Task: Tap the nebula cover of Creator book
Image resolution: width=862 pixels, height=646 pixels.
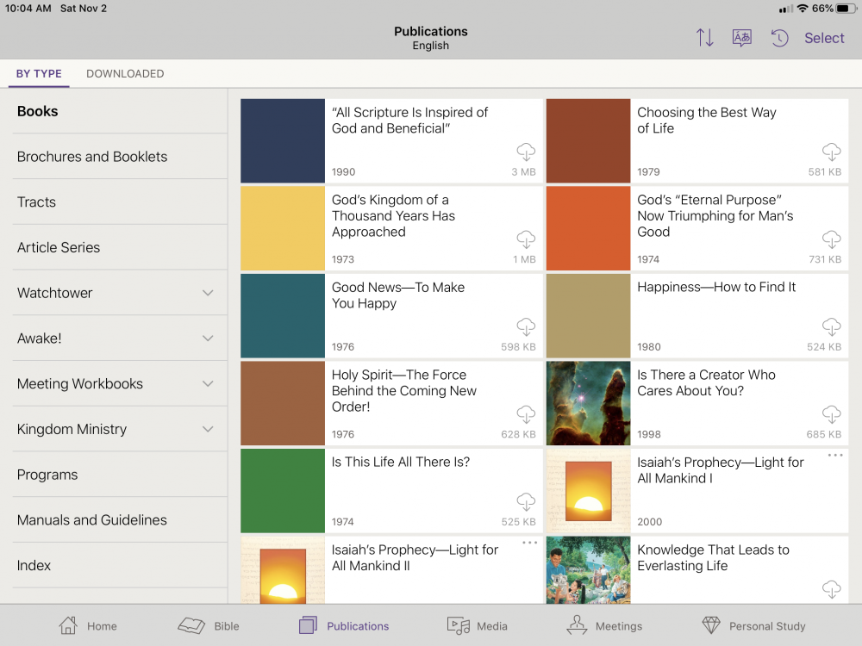Action: click(x=588, y=403)
